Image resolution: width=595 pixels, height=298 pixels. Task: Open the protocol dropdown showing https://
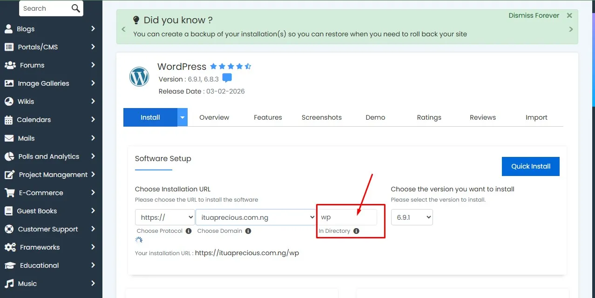coord(164,217)
